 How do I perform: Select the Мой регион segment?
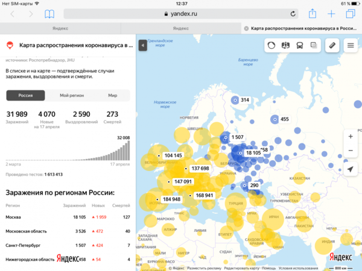72,95
